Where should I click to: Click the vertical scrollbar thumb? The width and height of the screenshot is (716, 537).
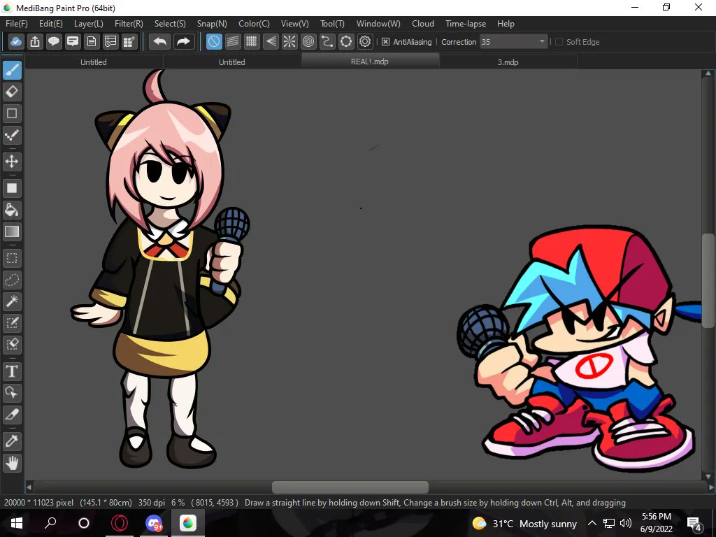point(708,280)
